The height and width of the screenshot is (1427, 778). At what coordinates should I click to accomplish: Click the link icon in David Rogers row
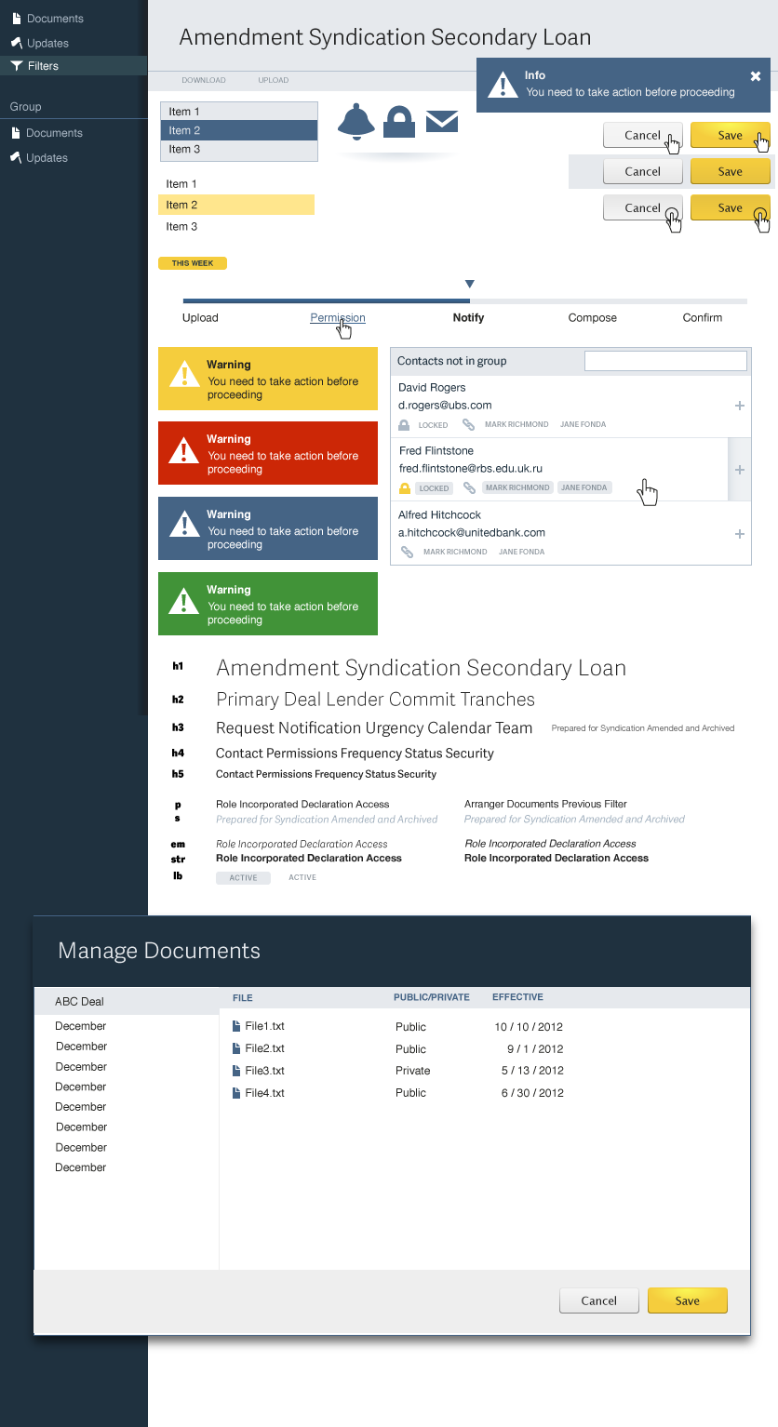coord(468,424)
